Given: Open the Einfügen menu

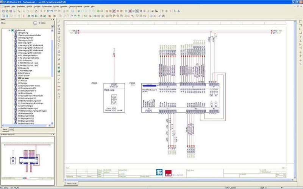Looking at the screenshot, I should (x=37, y=6).
